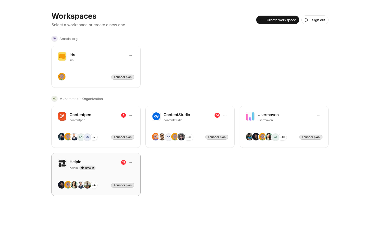
Task: Click the Sign out button
Action: pyautogui.click(x=315, y=20)
